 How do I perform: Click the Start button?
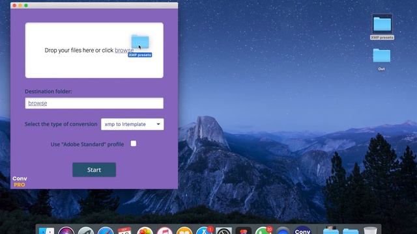[94, 170]
